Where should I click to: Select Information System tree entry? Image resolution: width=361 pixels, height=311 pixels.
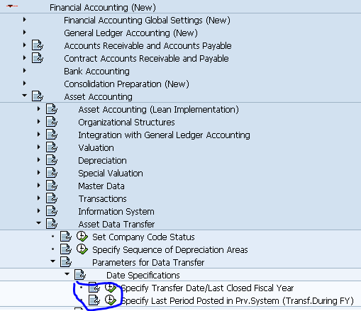pos(116,211)
